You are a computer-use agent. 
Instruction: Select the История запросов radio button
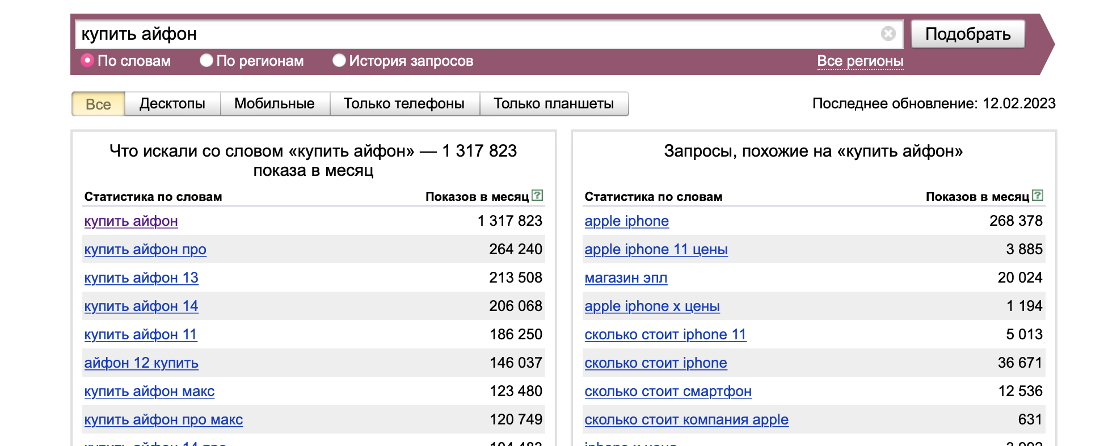(x=339, y=60)
